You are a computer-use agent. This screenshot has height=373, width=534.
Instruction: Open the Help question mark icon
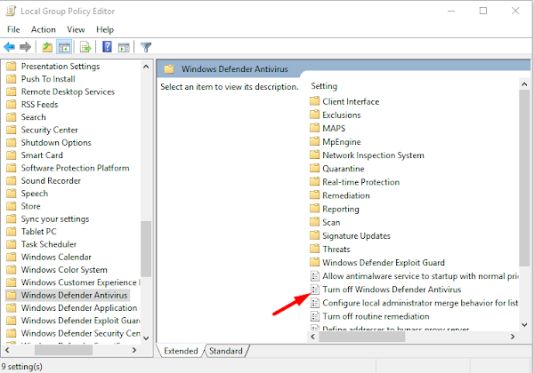(107, 47)
